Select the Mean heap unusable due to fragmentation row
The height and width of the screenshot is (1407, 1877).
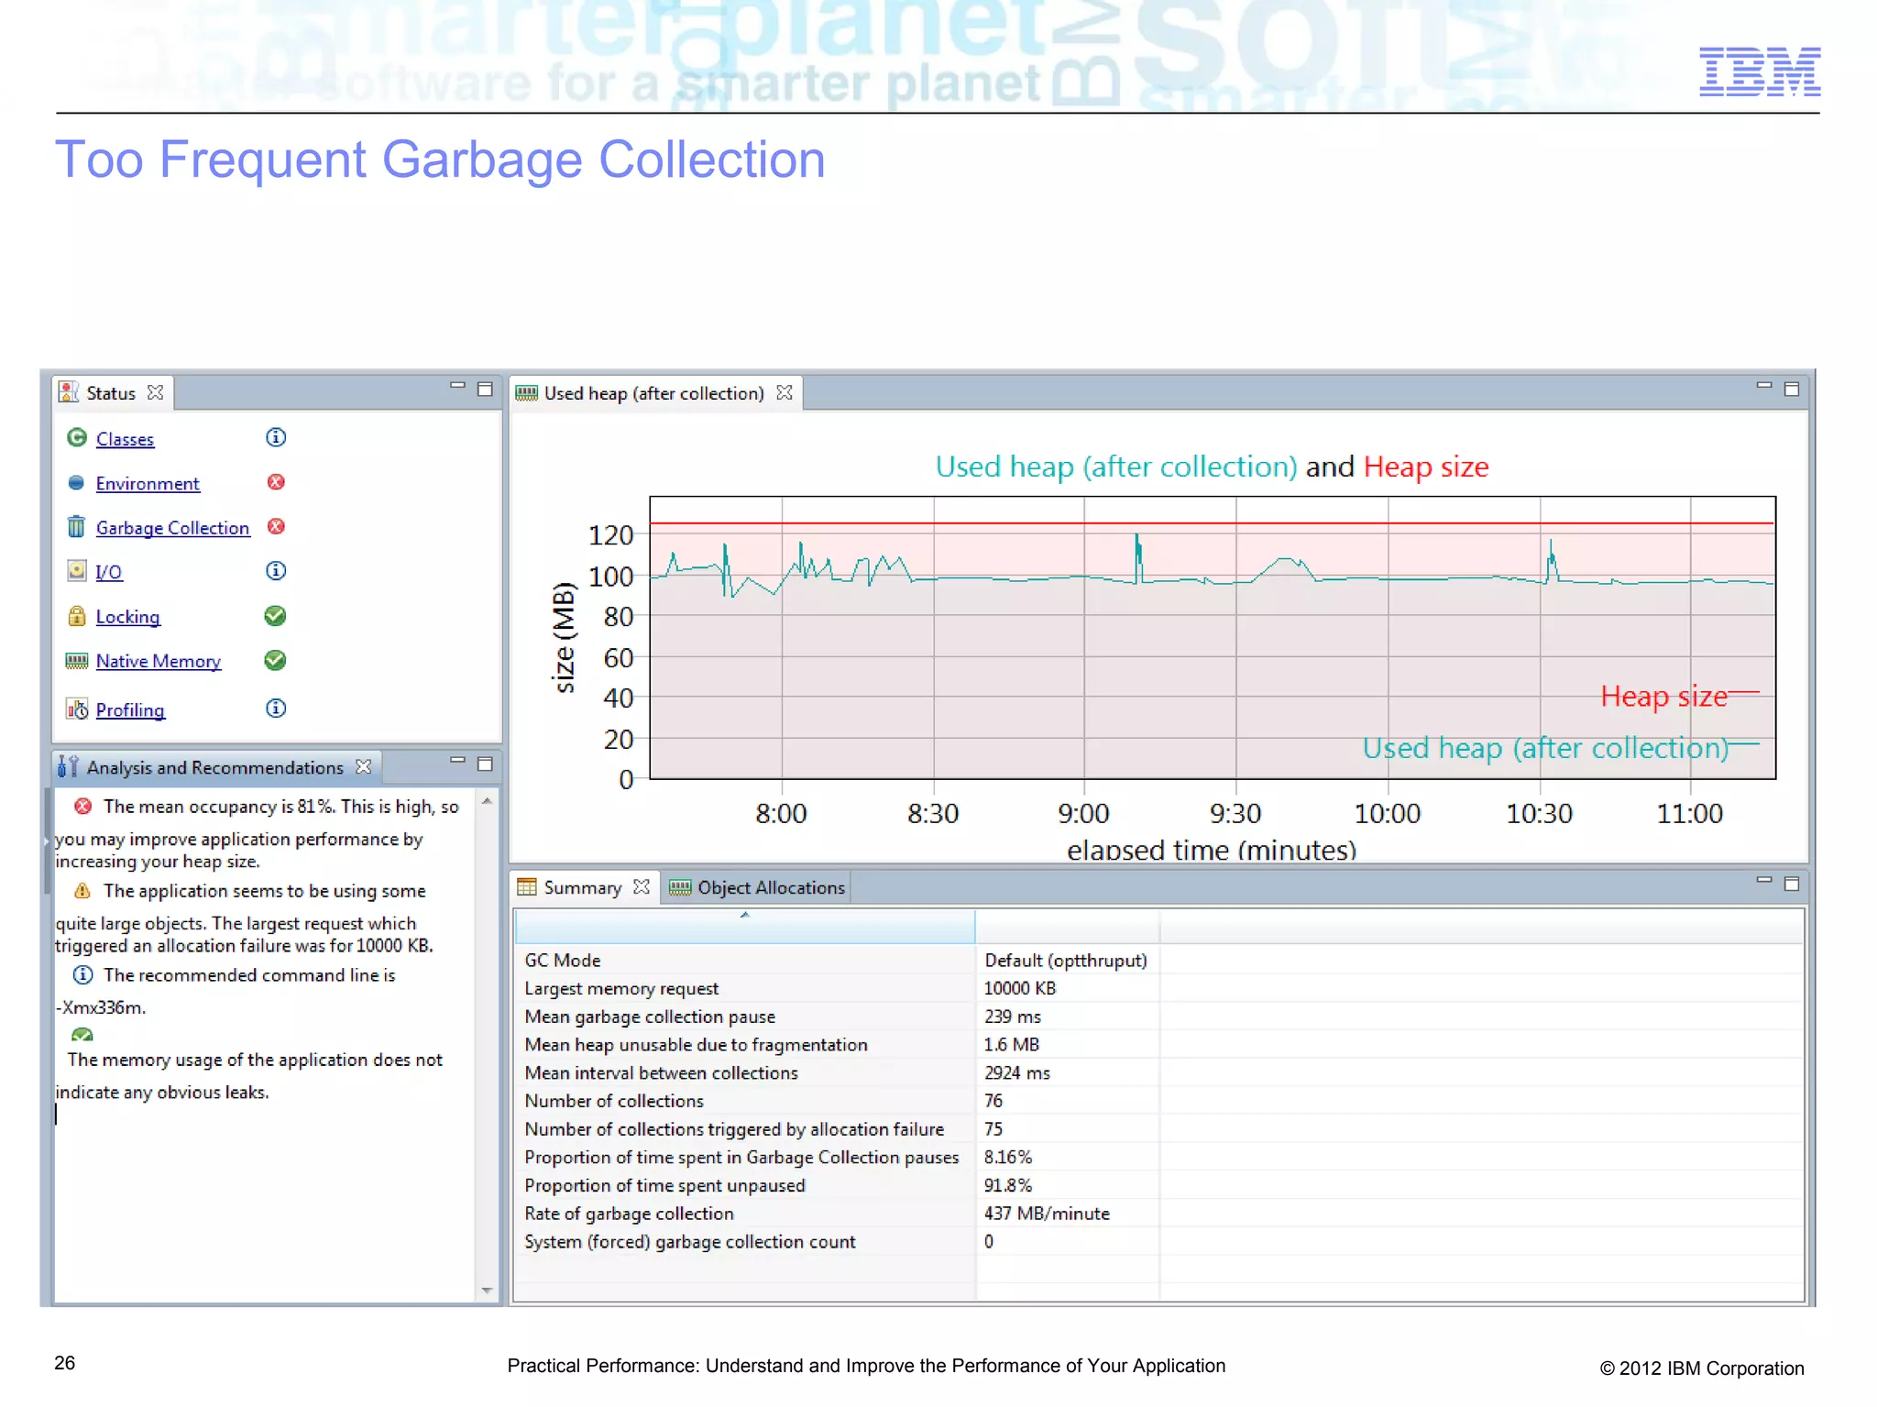[1158, 1045]
